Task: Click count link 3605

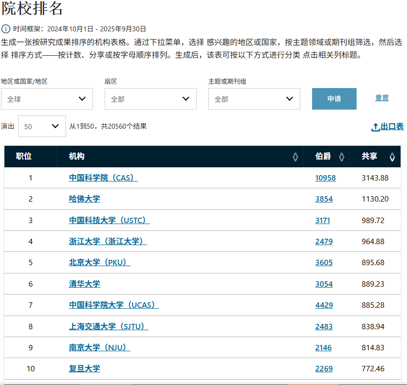Action: pyautogui.click(x=324, y=263)
